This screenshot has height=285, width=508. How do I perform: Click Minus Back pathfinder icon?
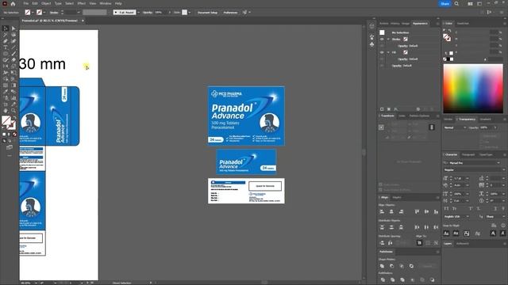point(432,279)
